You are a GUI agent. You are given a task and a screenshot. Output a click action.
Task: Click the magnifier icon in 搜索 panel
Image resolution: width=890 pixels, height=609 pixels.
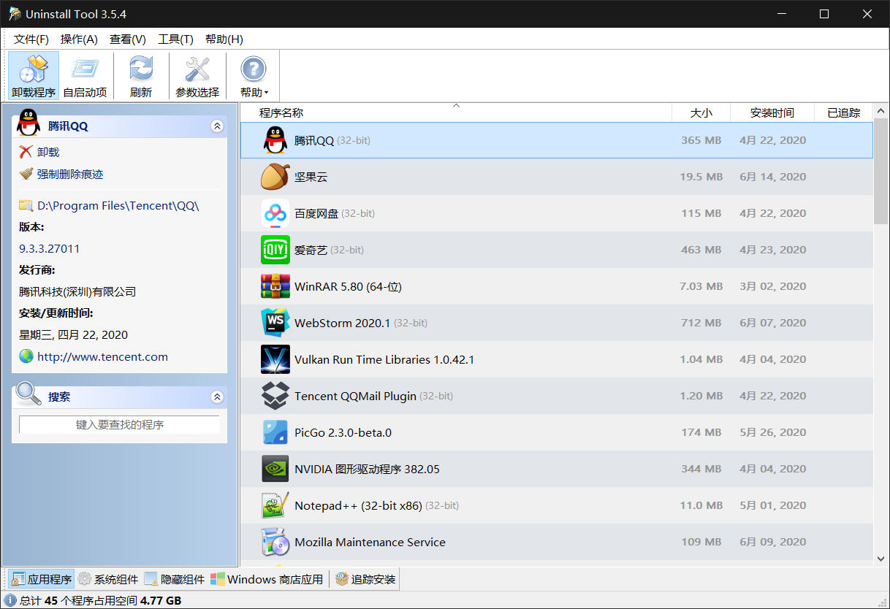point(29,394)
